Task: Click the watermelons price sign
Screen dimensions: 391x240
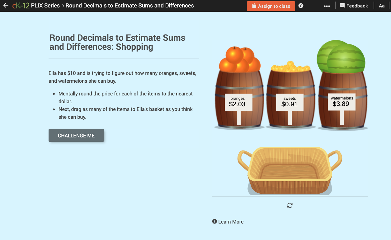Action: pyautogui.click(x=342, y=101)
